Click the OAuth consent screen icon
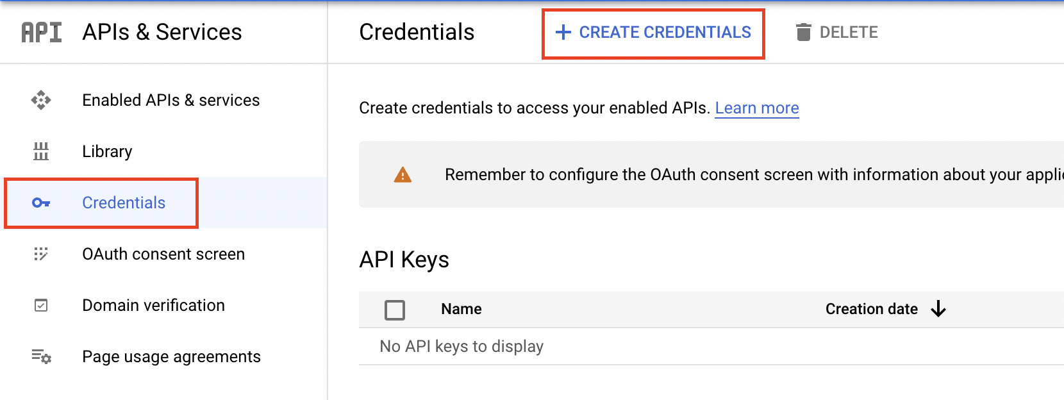This screenshot has height=400, width=1064. click(x=42, y=254)
